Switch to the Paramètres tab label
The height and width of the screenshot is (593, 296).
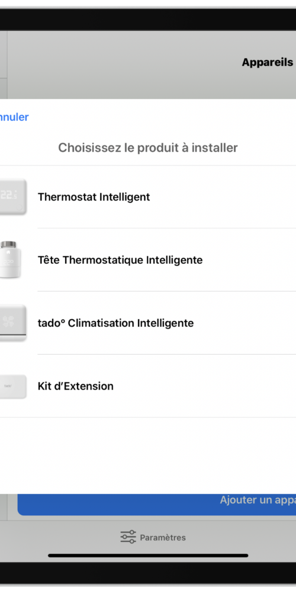pyautogui.click(x=163, y=537)
